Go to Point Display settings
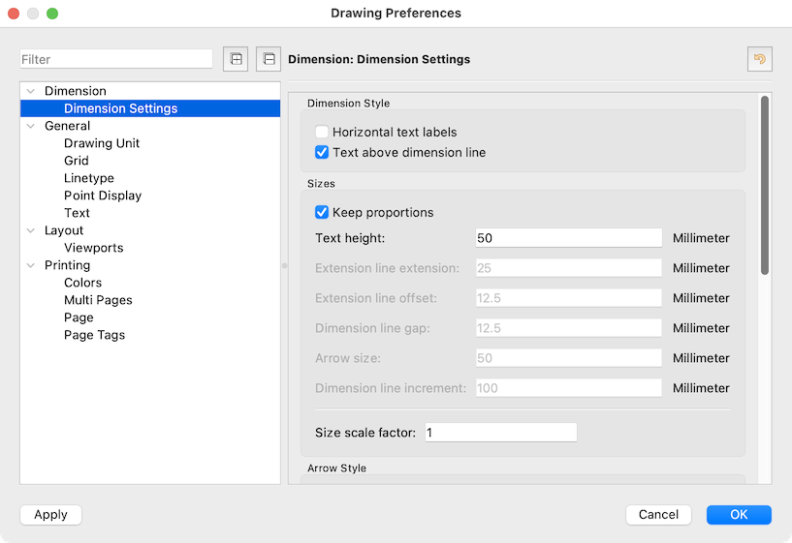 point(103,196)
